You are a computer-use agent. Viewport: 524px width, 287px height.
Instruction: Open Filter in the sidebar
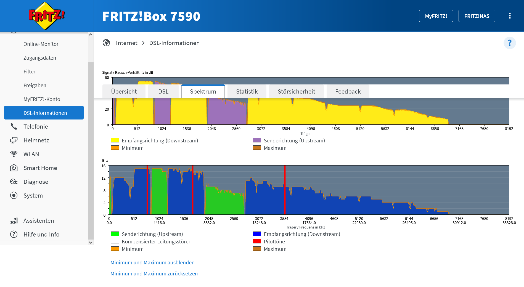pos(29,71)
